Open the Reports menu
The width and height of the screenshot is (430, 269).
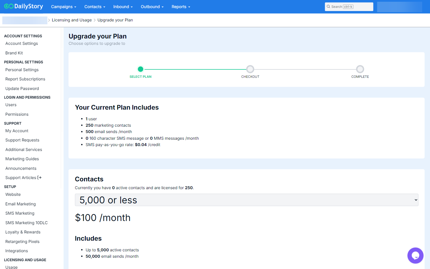(x=181, y=7)
